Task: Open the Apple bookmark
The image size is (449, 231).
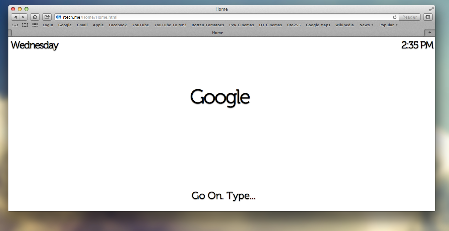Action: click(98, 25)
